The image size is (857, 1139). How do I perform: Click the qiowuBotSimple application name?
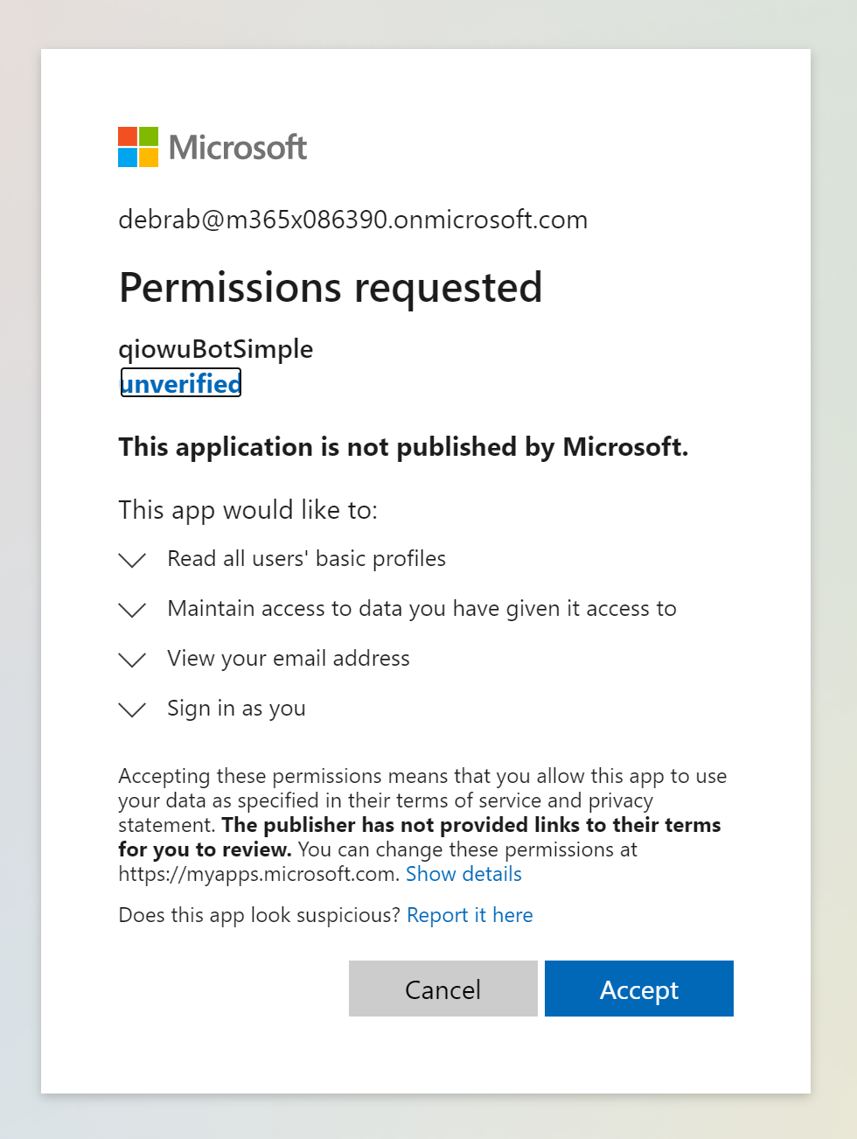click(215, 348)
